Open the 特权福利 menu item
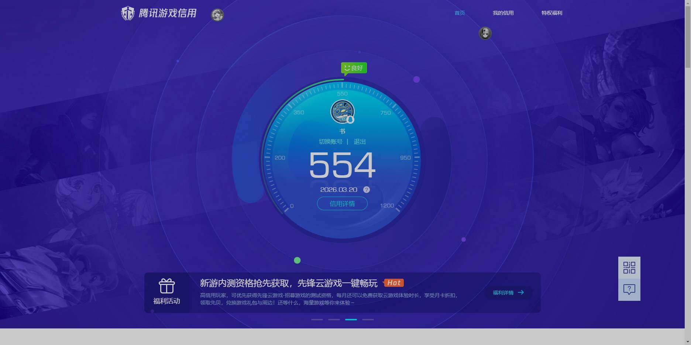The image size is (691, 345). tap(551, 13)
